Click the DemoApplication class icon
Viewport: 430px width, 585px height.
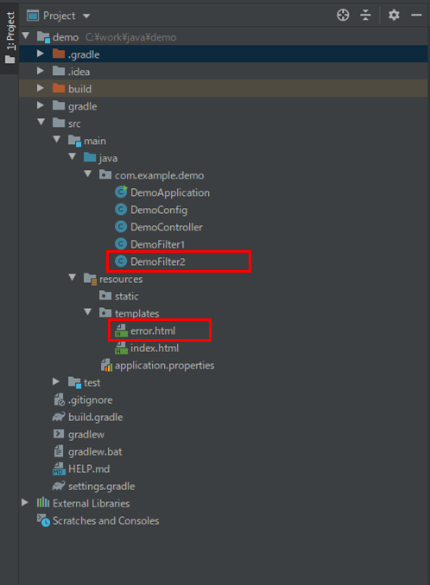[x=121, y=192]
